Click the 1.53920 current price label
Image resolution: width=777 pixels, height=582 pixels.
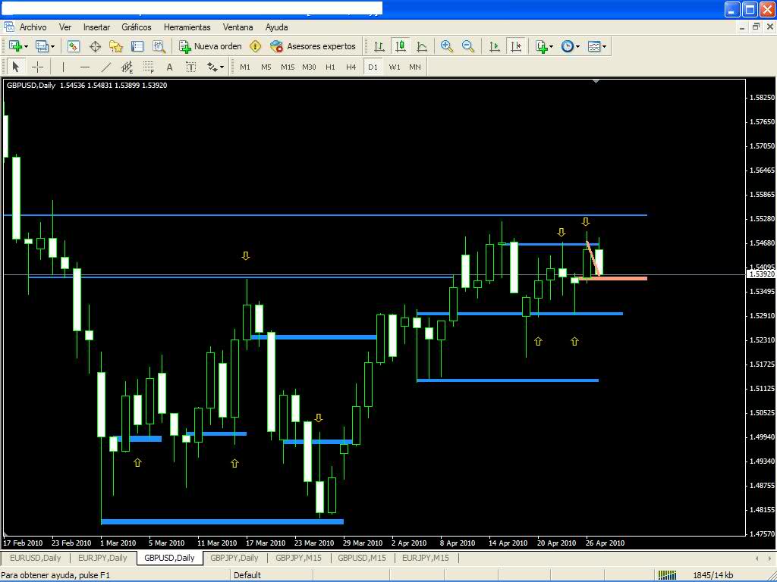(x=760, y=274)
